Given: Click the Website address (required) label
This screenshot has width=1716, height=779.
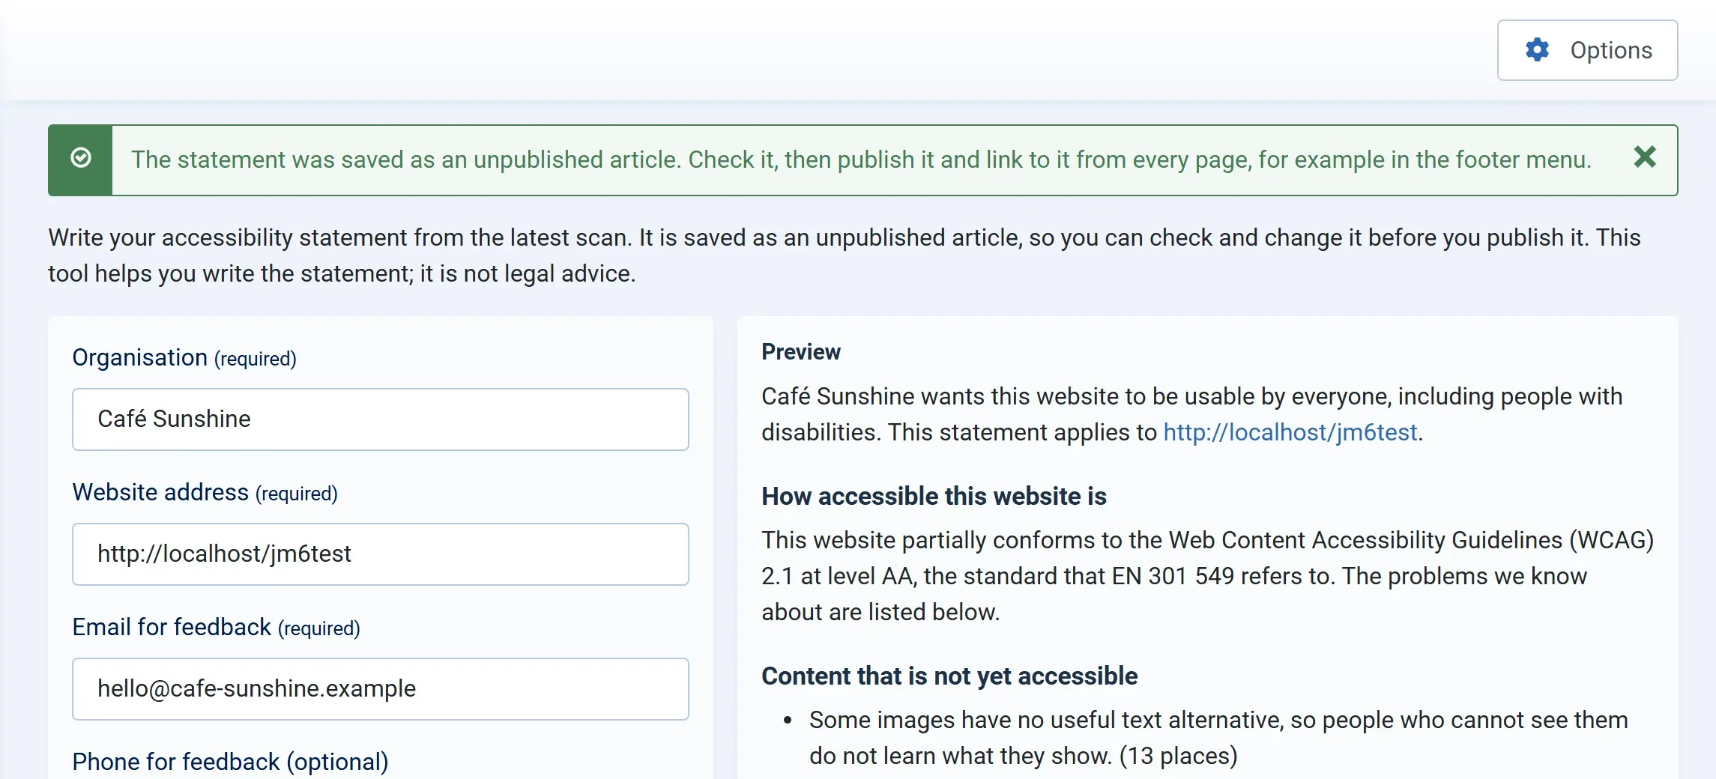Looking at the screenshot, I should 205,493.
